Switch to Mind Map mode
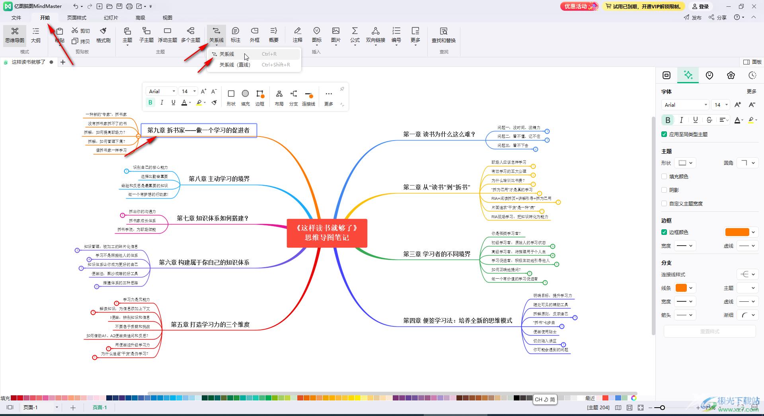Viewport: 764px width, 416px height. click(x=15, y=35)
